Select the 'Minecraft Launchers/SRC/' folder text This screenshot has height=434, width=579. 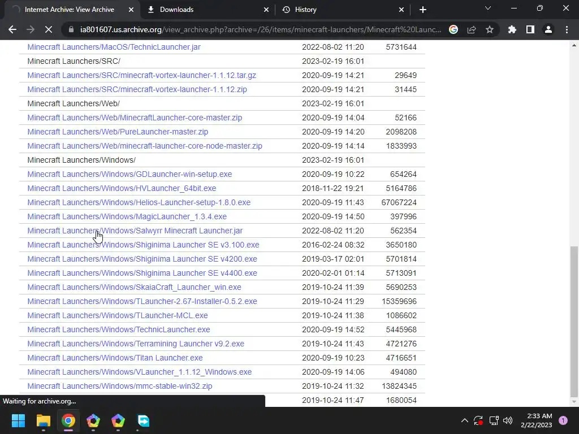click(x=74, y=61)
